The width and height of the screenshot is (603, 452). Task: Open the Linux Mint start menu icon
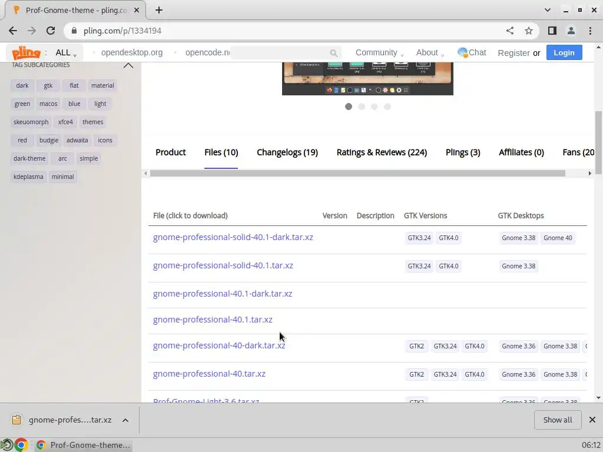[x=7, y=445]
